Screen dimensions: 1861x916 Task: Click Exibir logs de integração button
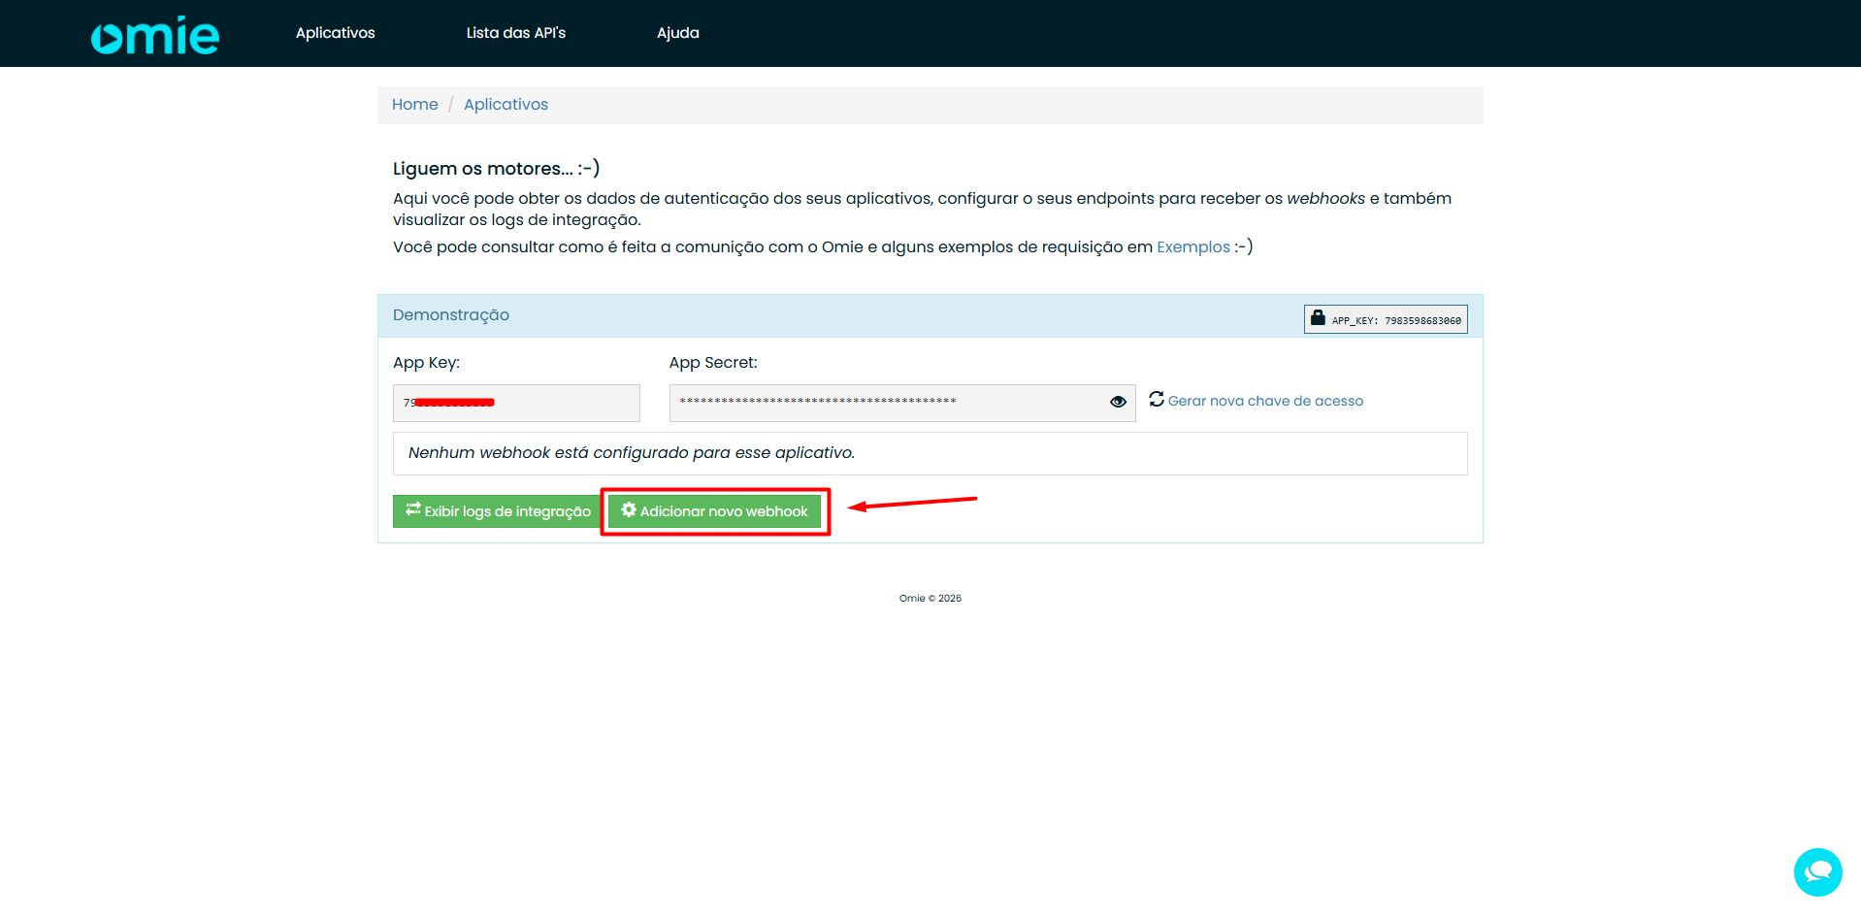[497, 511]
